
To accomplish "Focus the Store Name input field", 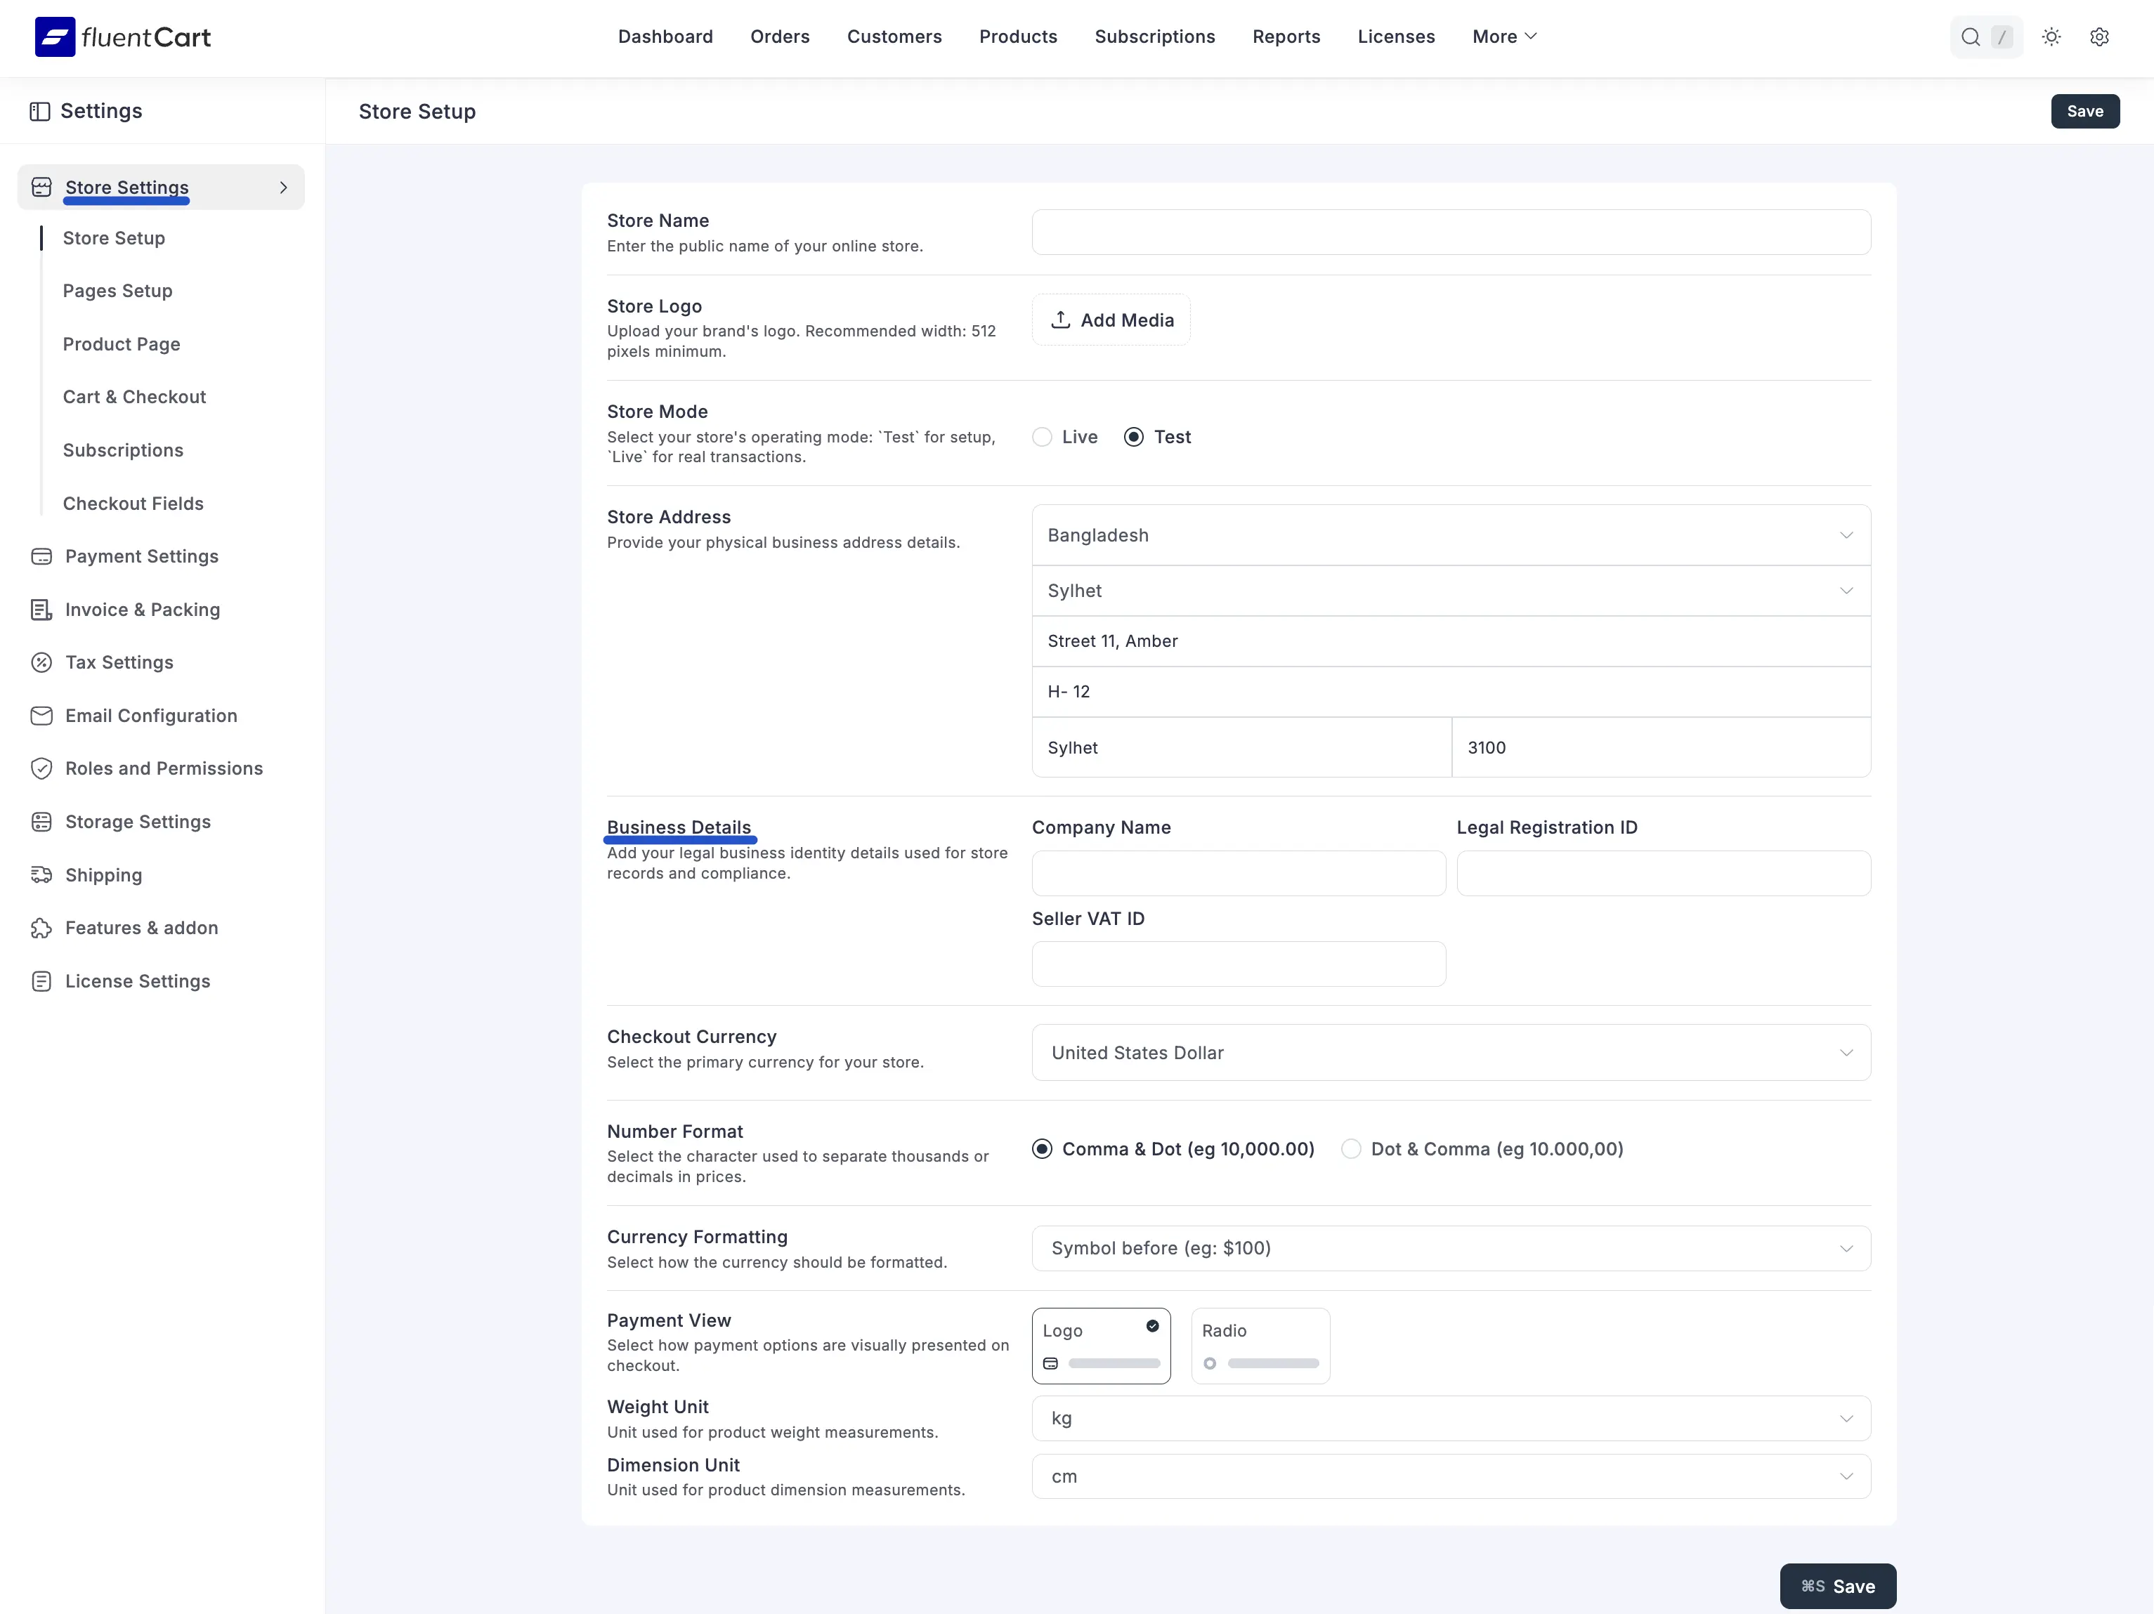I will point(1451,232).
